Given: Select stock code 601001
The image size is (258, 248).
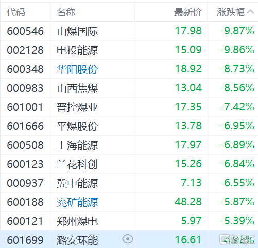Looking at the screenshot, I should click(x=25, y=107).
